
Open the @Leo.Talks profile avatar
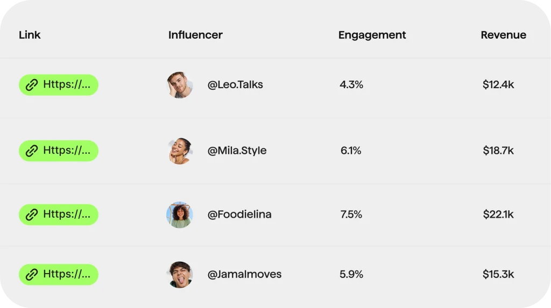click(x=179, y=85)
